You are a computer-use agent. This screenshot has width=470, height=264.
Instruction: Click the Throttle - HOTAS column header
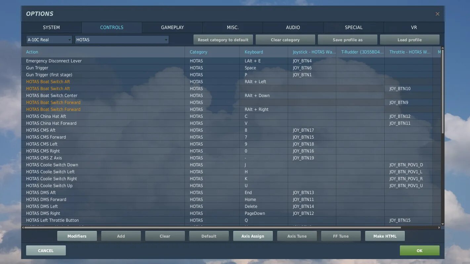pyautogui.click(x=409, y=52)
